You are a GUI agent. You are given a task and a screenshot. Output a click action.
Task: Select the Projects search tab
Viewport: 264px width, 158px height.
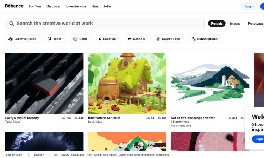217,24
